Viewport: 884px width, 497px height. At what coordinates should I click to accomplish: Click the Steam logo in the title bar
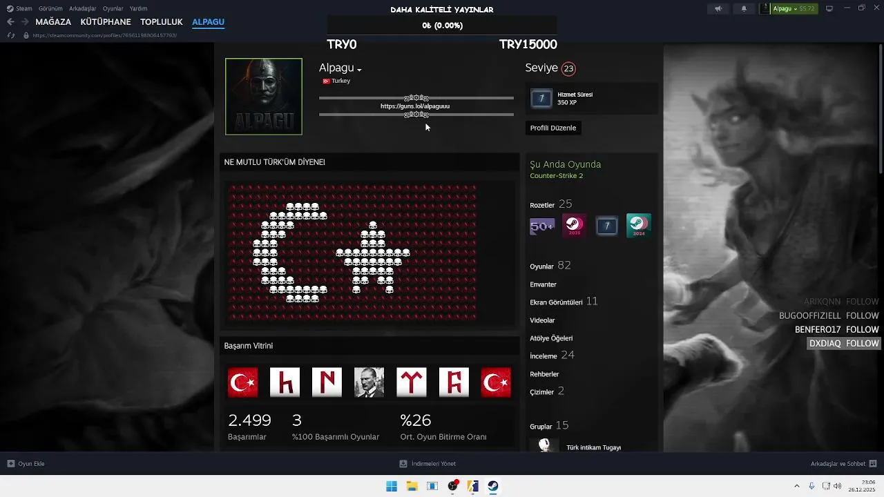pos(10,8)
